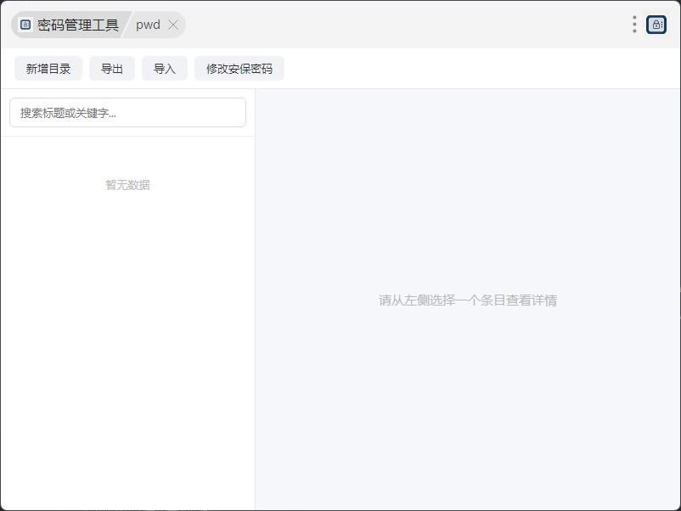Focus the 搜索标题或关键字 search box
This screenshot has height=511, width=681.
tap(127, 112)
